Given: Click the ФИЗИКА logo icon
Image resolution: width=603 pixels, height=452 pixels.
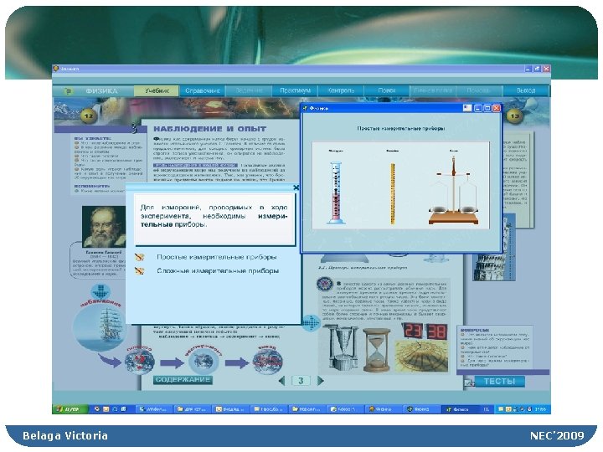Looking at the screenshot, I should (68, 91).
